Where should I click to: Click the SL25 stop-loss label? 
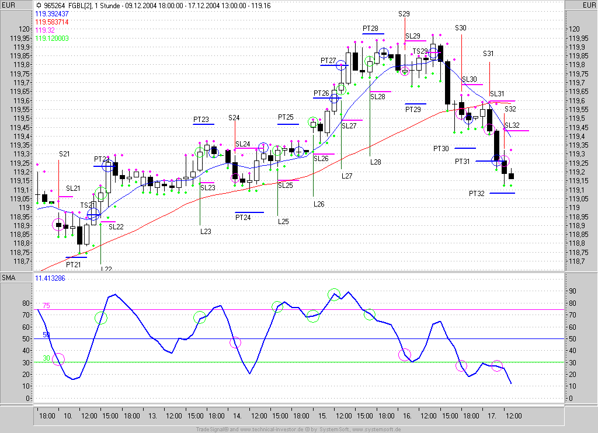point(285,185)
